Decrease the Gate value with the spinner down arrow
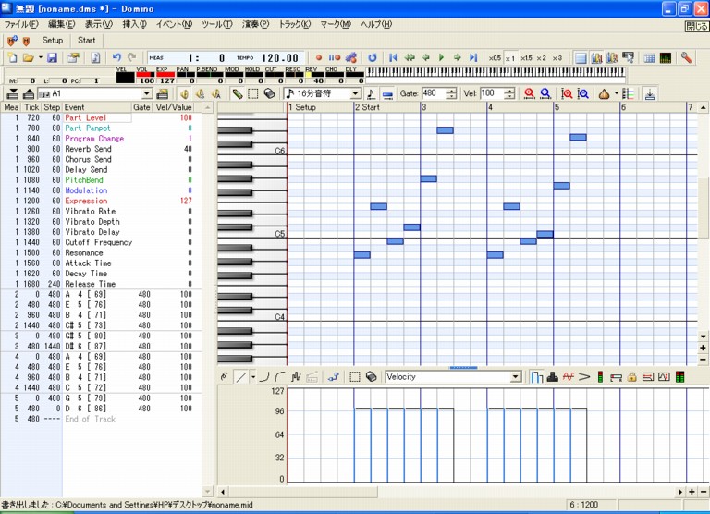 [x=451, y=96]
